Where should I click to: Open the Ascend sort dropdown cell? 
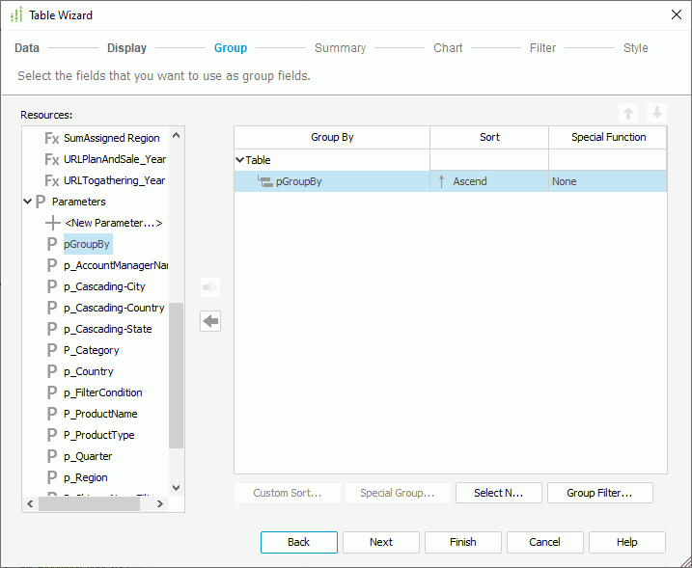coord(489,181)
